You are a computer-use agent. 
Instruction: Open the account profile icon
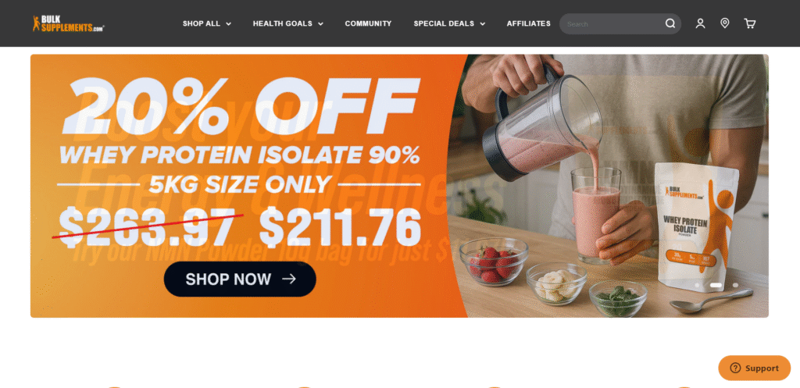click(701, 23)
